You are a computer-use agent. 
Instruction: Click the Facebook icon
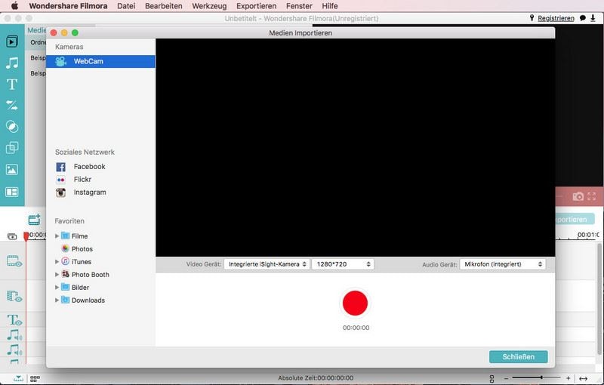pyautogui.click(x=61, y=167)
